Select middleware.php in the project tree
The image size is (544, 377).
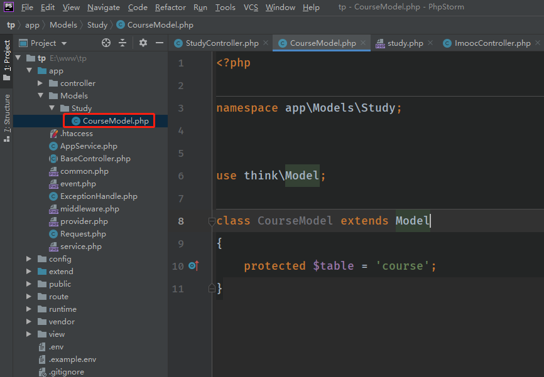pos(90,209)
